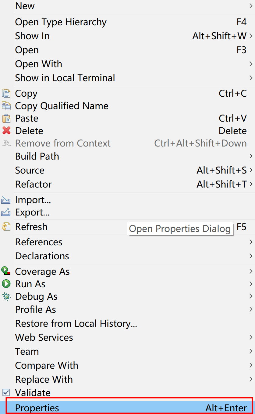Viewport: 255px width, 414px height.
Task: Click the red Delete X icon
Action: tap(6, 131)
